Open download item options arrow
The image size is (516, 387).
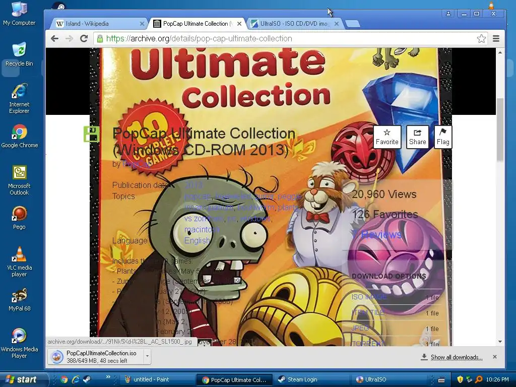(x=147, y=356)
